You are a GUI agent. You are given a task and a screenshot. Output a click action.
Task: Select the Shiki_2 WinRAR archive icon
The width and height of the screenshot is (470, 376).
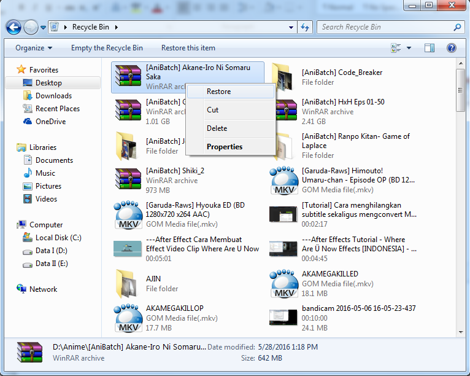(x=128, y=179)
